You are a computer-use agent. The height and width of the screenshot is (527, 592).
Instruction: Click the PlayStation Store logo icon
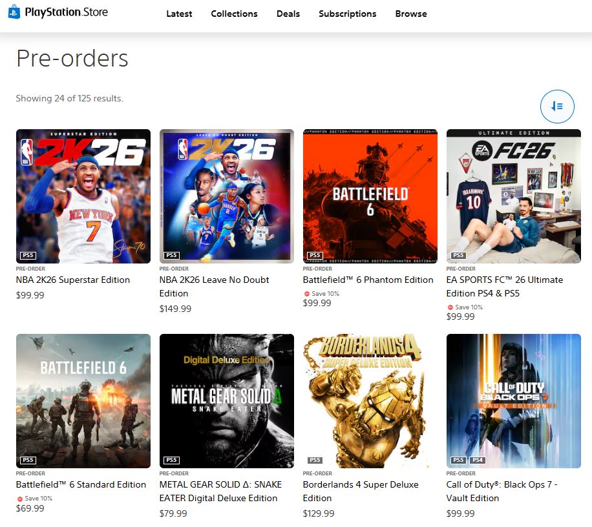coord(14,12)
